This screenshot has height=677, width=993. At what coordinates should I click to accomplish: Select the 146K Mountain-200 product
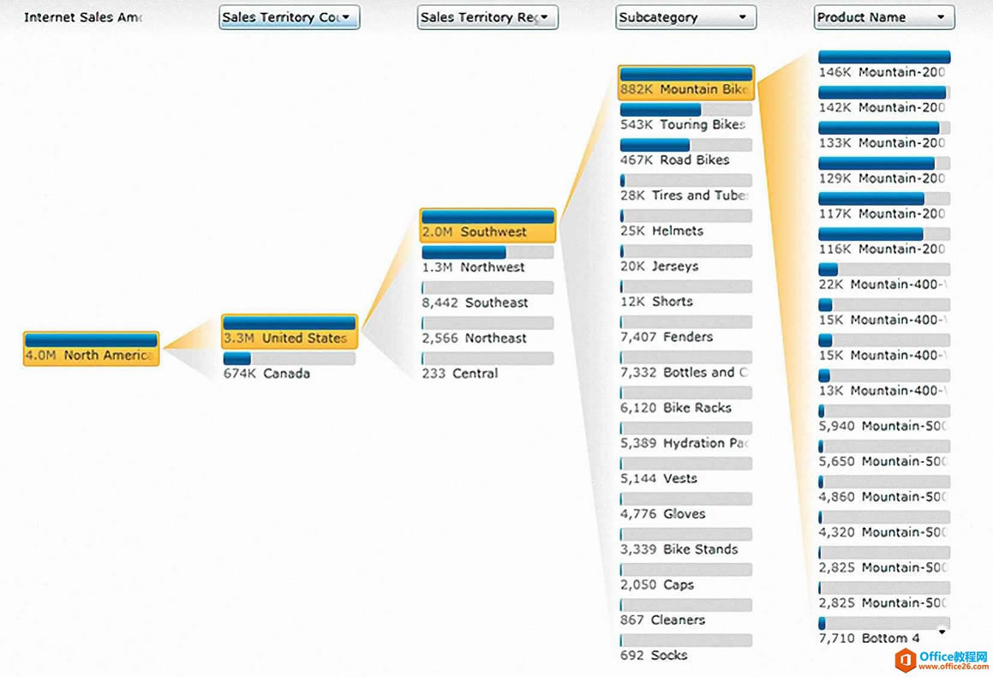(883, 65)
